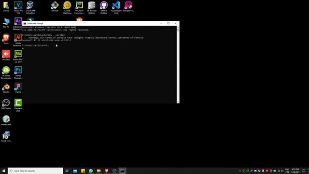Open the Leticia user folder desktop icon
The image size is (309, 174).
tap(6, 6)
